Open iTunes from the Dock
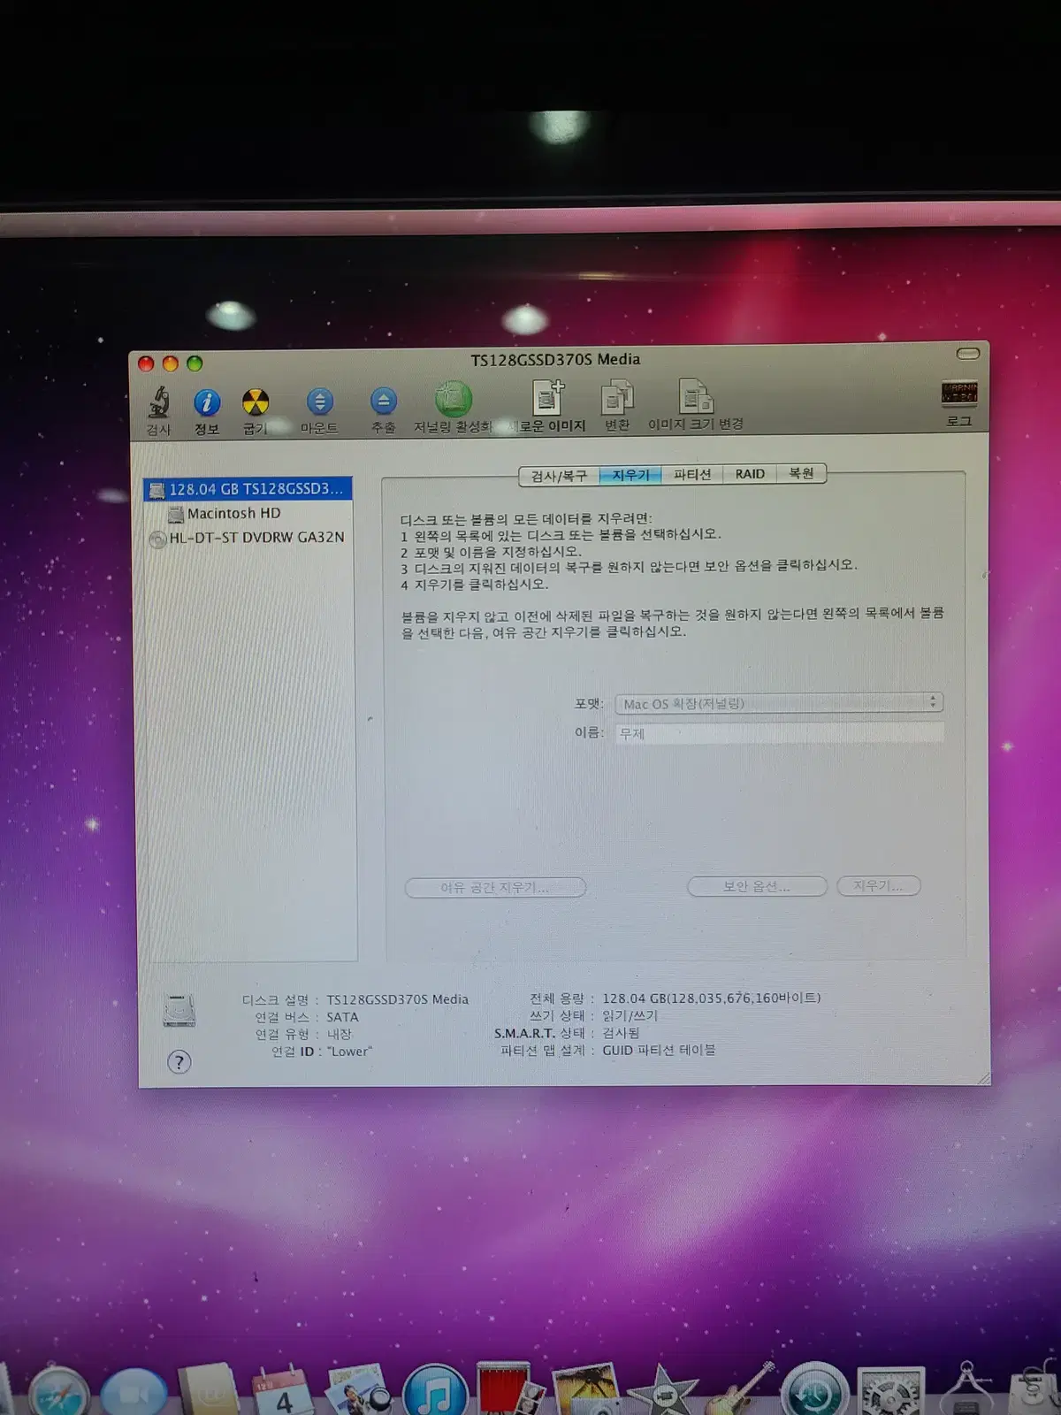The height and width of the screenshot is (1415, 1061). point(434,1390)
